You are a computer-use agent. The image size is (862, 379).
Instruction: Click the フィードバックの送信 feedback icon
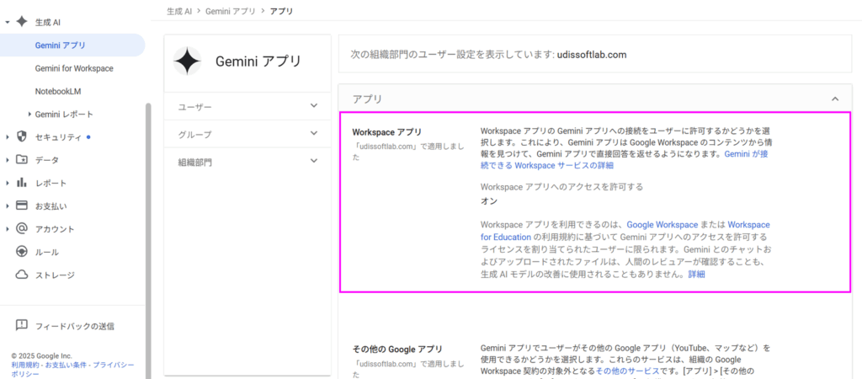[21, 325]
